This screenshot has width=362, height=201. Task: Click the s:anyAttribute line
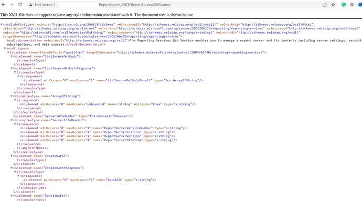tap(33, 148)
